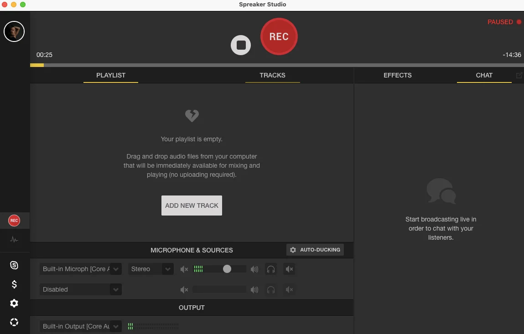Viewport: 524px width, 334px height.
Task: Open Skype integration icon in sidebar
Action: tap(14, 265)
